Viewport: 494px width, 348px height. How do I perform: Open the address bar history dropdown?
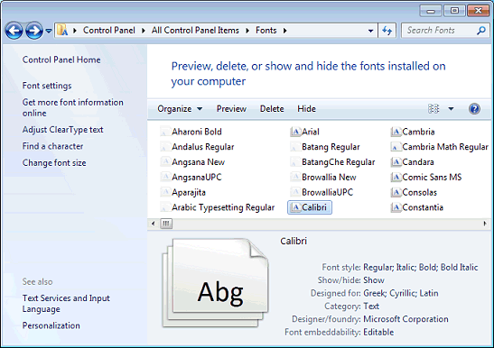coord(371,31)
